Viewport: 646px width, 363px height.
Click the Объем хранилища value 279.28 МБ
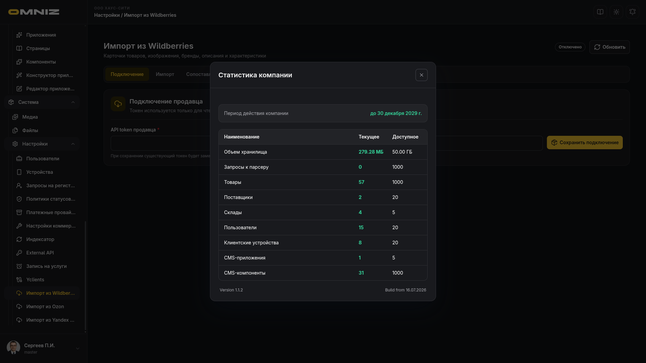(x=371, y=152)
